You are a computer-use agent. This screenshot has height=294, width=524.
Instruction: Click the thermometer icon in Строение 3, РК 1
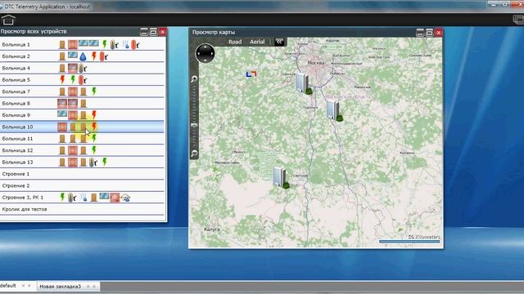pyautogui.click(x=72, y=198)
